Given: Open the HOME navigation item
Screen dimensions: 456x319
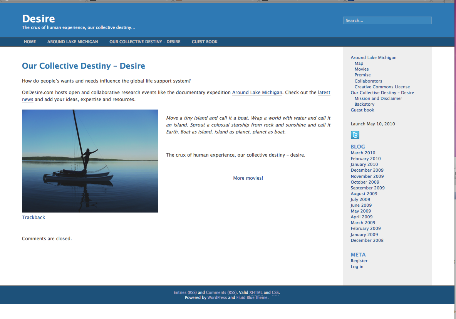Looking at the screenshot, I should pyautogui.click(x=30, y=42).
